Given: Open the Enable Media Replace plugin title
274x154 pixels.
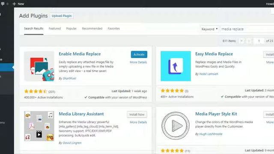Looking at the screenshot, I should (x=80, y=54).
